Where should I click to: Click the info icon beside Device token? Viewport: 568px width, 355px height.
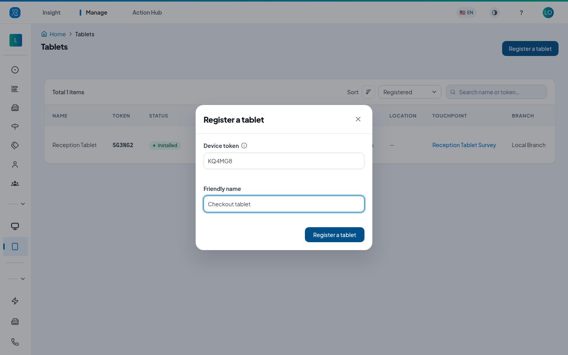(244, 146)
